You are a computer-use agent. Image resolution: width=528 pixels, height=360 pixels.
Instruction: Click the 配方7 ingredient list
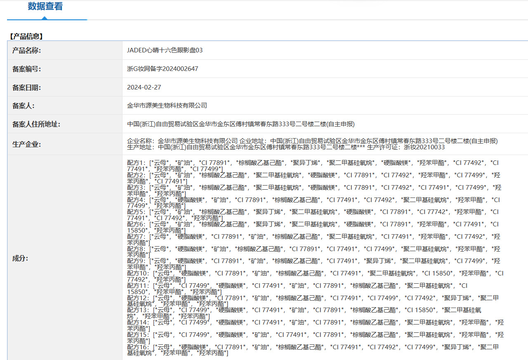314,240
